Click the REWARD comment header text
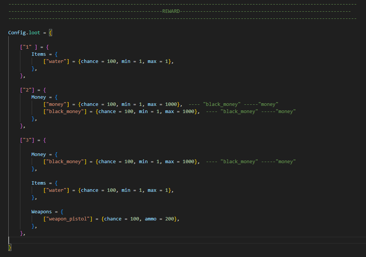The height and width of the screenshot is (257, 366). [171, 11]
